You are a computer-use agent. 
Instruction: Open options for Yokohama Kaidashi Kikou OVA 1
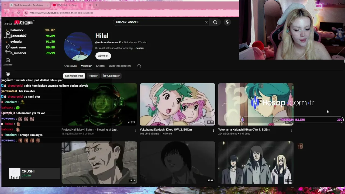(292, 130)
